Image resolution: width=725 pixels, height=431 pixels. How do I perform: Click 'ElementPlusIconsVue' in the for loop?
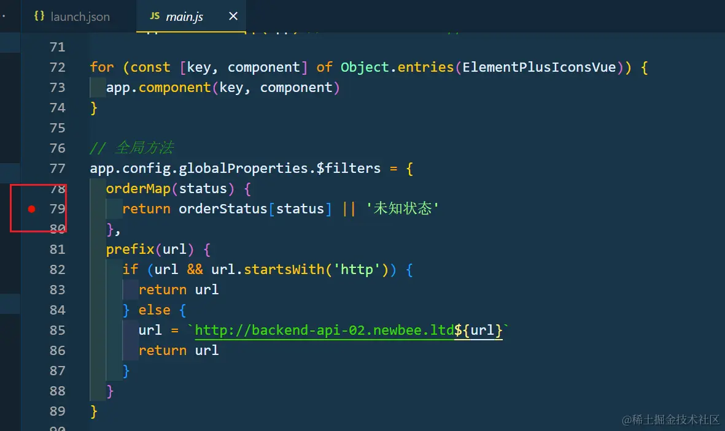tap(539, 67)
